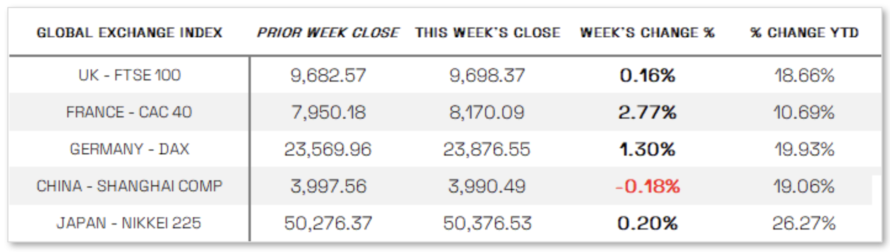Click the 0.16% weekly change cell
Screen dimensions: 890x252
(x=647, y=75)
